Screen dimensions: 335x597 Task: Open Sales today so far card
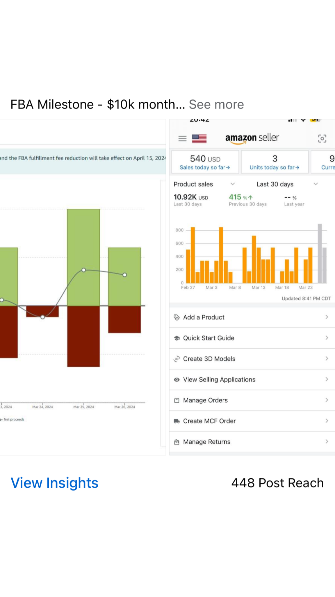click(205, 162)
